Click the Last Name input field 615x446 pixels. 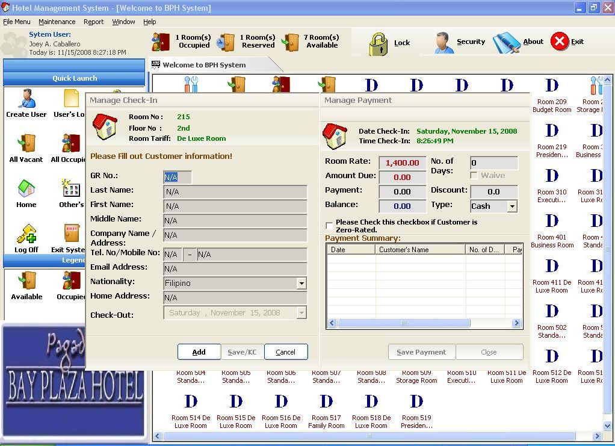(235, 192)
